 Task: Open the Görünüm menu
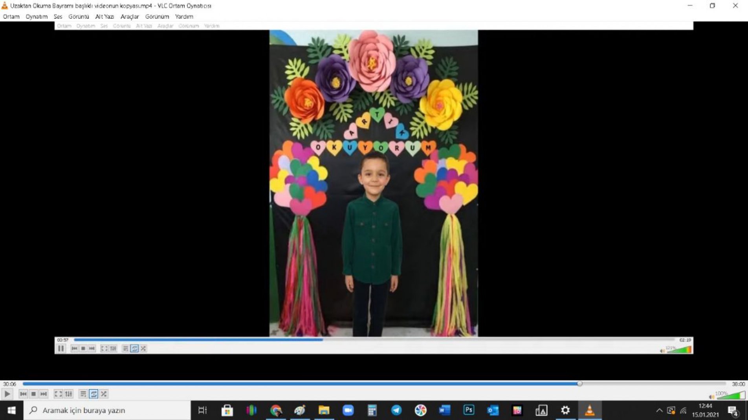(x=157, y=16)
